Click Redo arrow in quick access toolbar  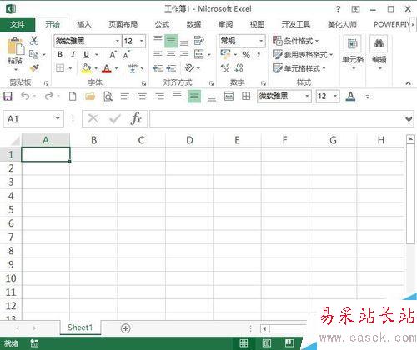(x=49, y=96)
